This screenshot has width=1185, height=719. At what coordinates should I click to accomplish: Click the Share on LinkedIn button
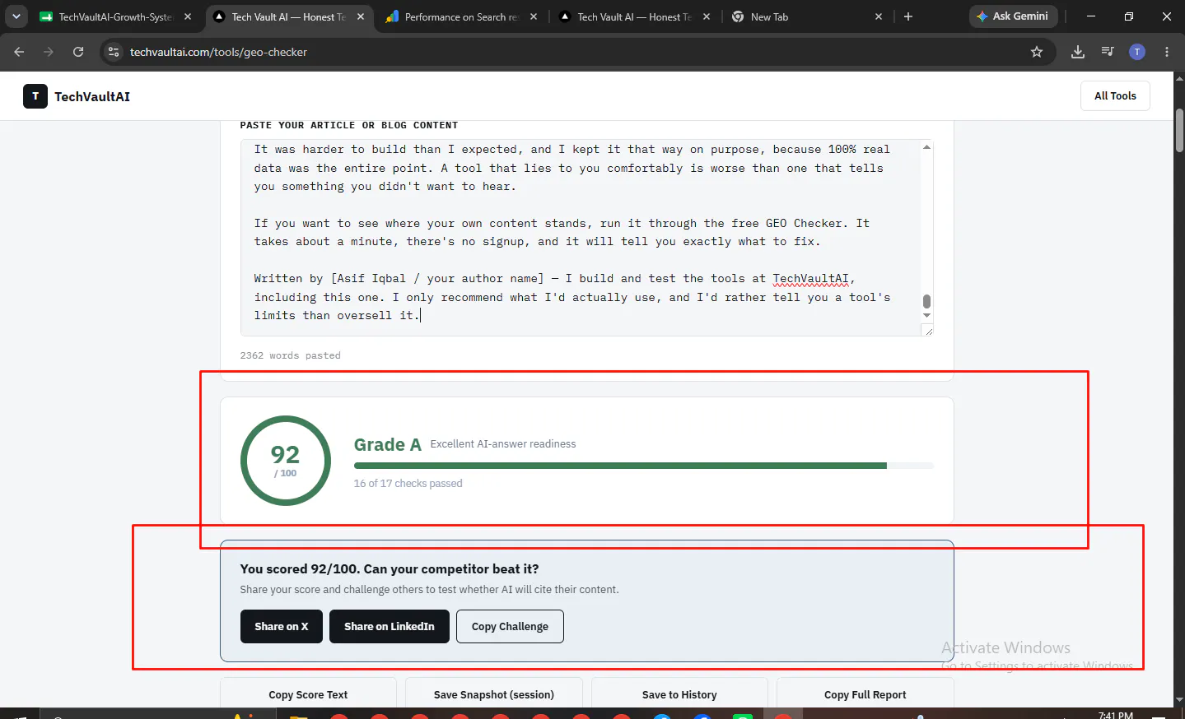(390, 626)
